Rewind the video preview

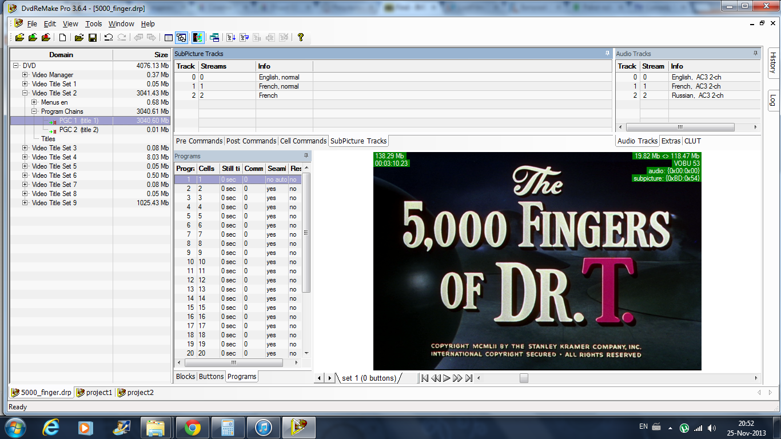point(436,378)
